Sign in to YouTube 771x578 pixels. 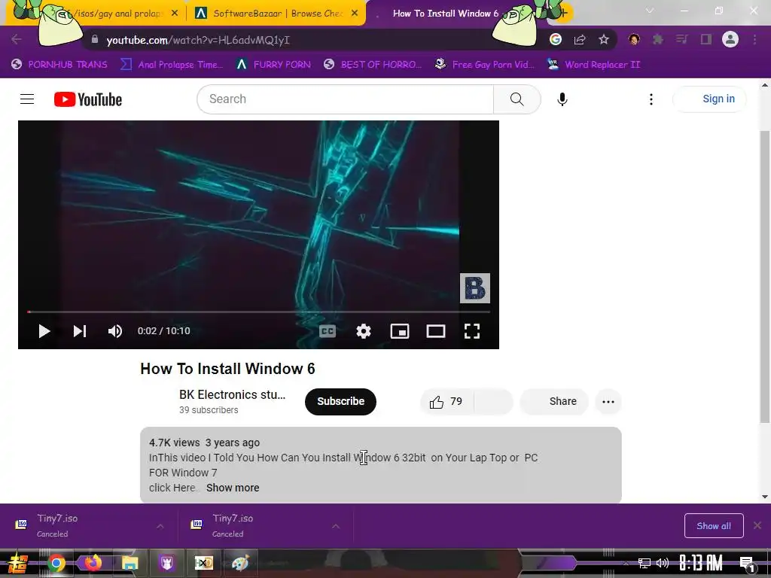coord(709,99)
